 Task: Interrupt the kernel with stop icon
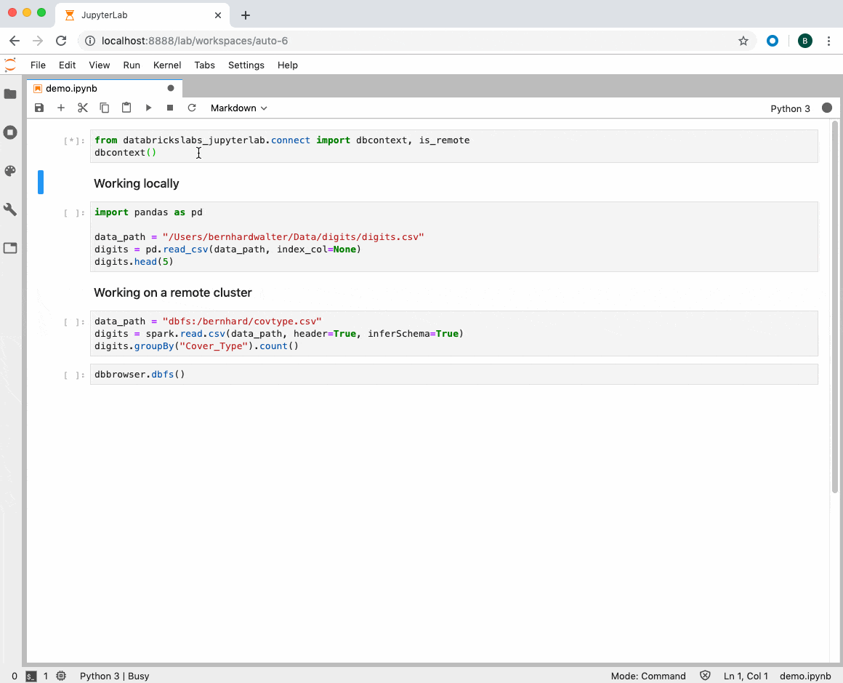(169, 108)
